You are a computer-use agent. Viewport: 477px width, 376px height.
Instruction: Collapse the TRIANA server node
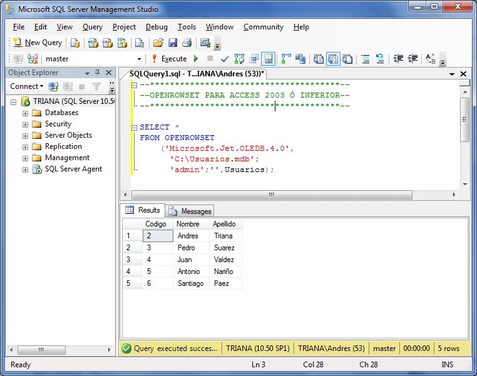[x=13, y=102]
